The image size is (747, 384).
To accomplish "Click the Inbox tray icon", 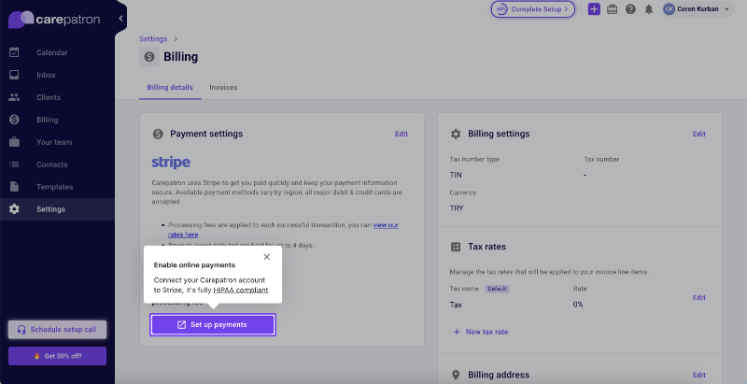I will tap(14, 75).
